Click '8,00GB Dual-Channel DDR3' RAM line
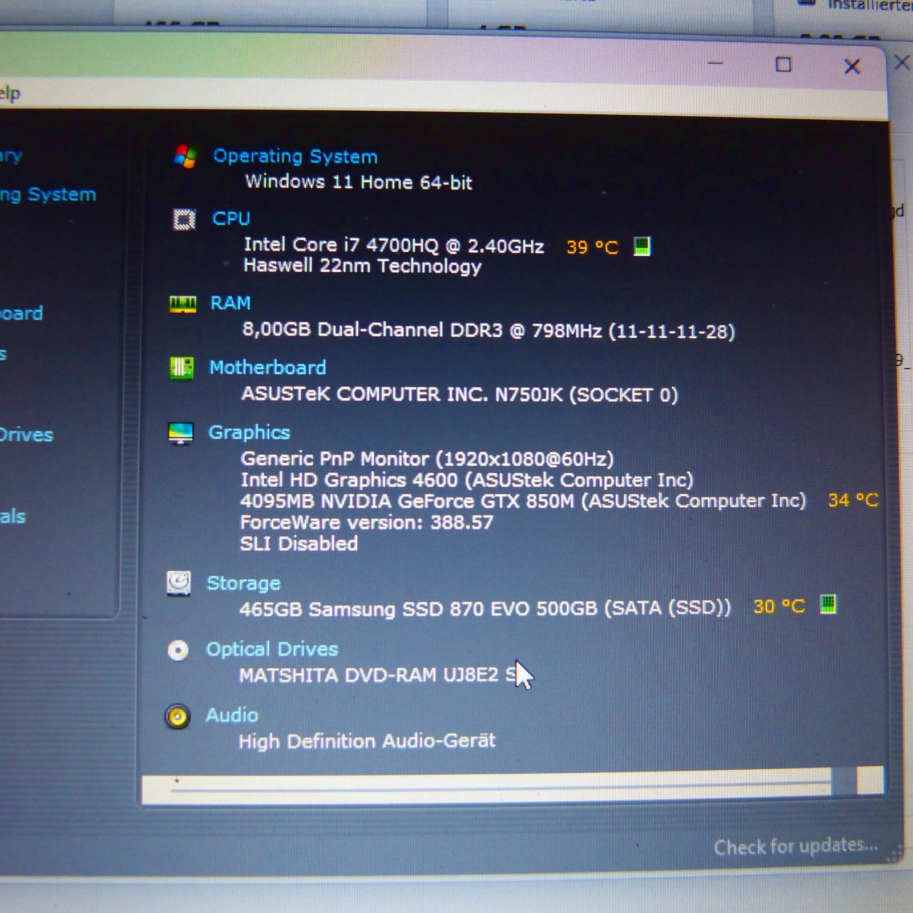Viewport: 913px width, 913px height. coord(488,330)
